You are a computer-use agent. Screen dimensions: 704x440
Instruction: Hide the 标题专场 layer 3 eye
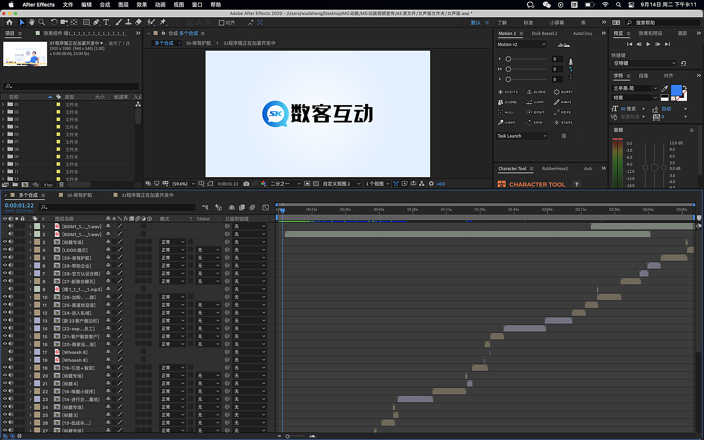(5, 242)
